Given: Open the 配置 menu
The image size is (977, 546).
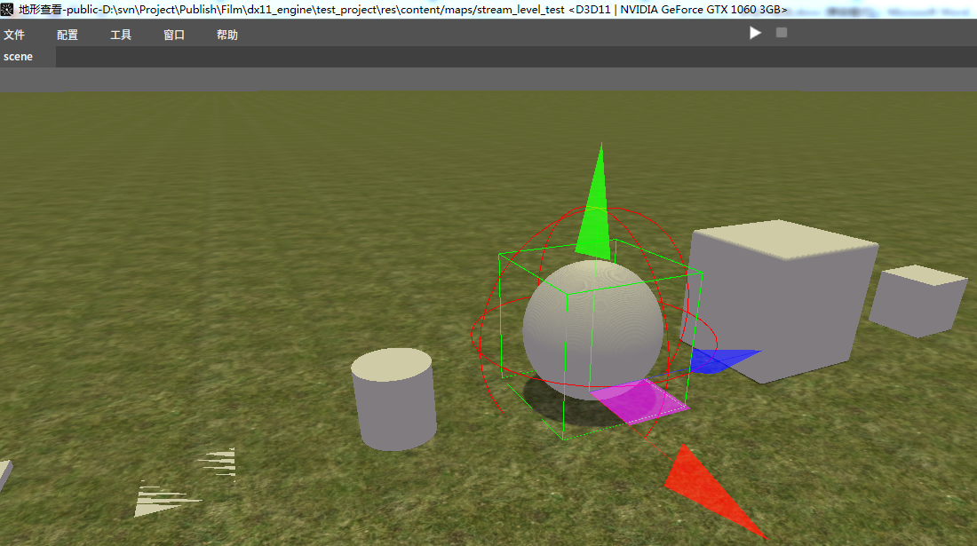Looking at the screenshot, I should (x=68, y=35).
